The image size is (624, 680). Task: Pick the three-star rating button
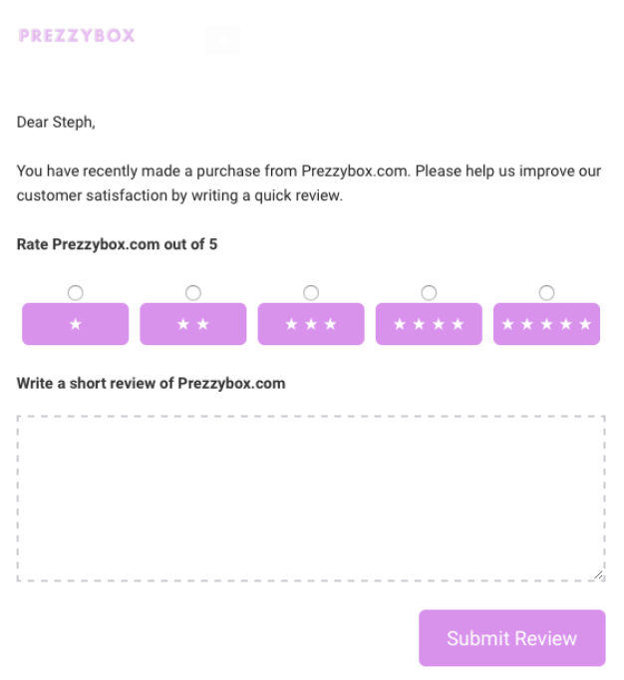[x=311, y=324]
